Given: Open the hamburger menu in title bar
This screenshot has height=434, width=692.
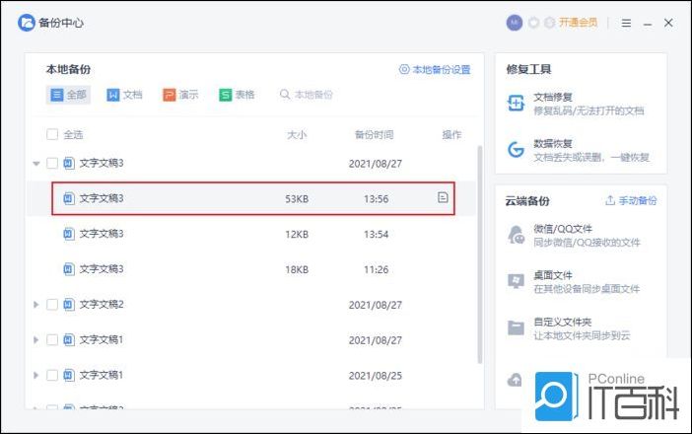Looking at the screenshot, I should tap(626, 23).
